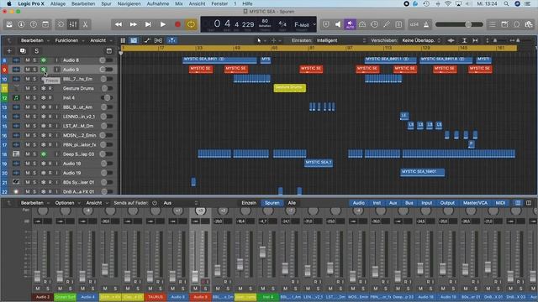Open the Library panel icon
Screen dimensions: 538x302
coord(9,24)
